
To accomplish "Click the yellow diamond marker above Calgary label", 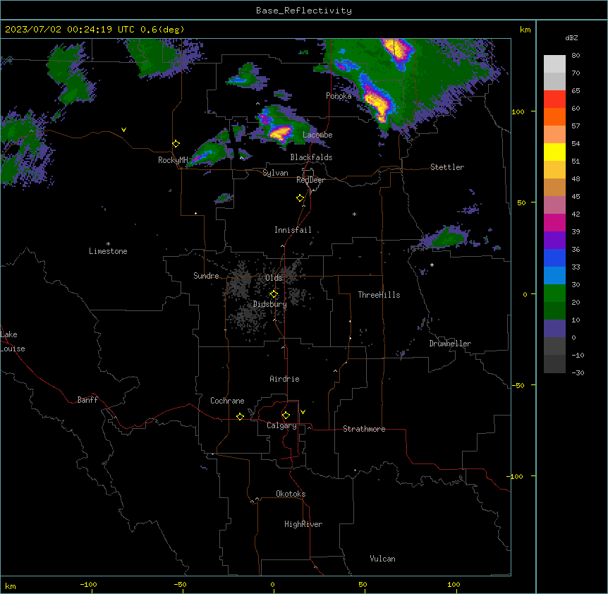I will point(286,416).
